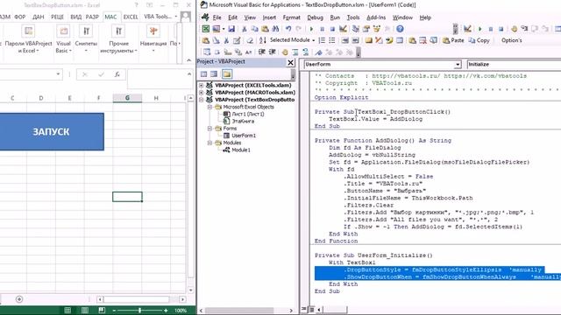Switch to Page Layout view in Excel status bar

click(x=85, y=311)
